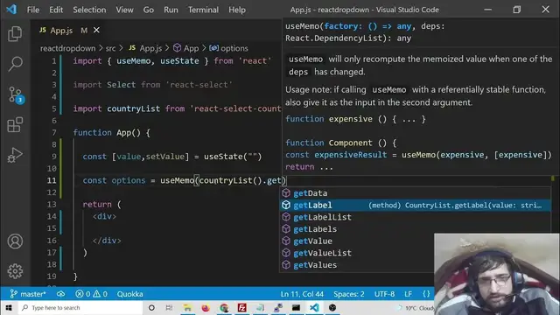Open the Selection menu
This screenshot has height=315, width=560.
tap(89, 10)
